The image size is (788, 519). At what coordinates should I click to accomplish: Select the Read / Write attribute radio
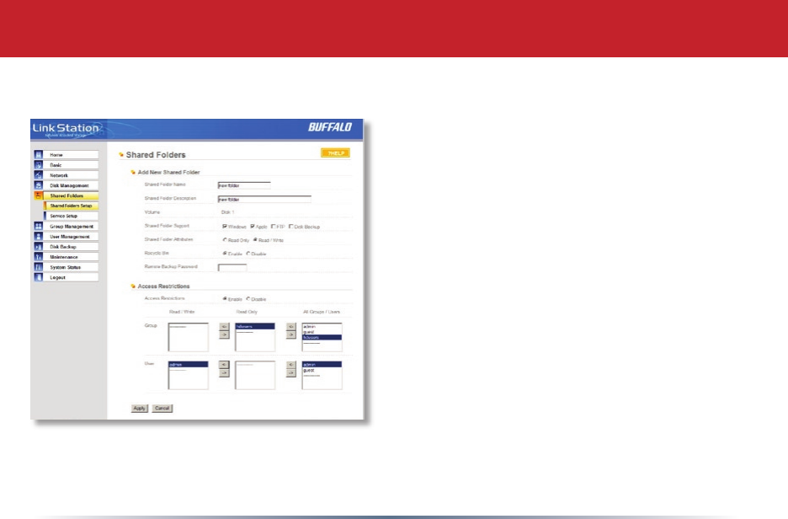pos(255,240)
